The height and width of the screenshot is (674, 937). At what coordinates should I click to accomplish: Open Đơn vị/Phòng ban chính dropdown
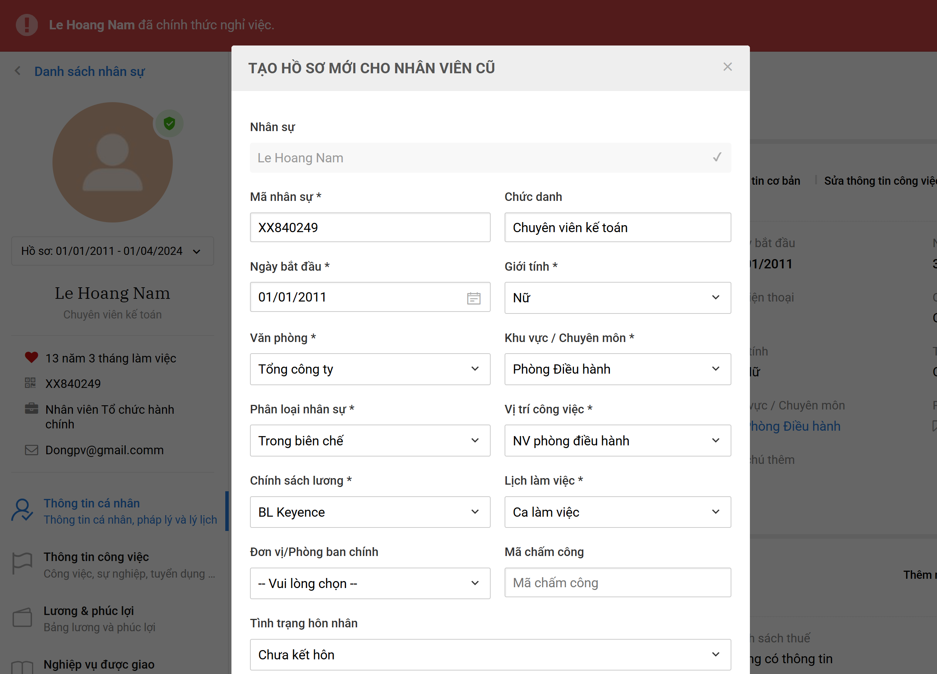point(370,583)
